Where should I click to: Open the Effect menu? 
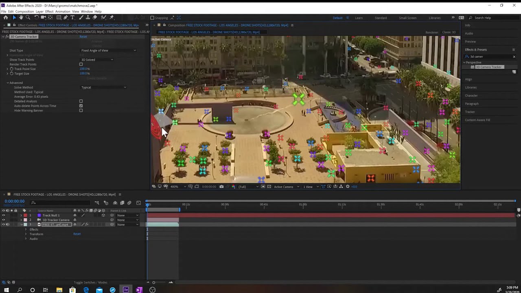(49, 11)
